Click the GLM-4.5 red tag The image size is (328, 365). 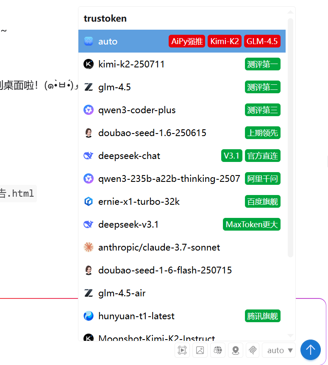coord(262,41)
